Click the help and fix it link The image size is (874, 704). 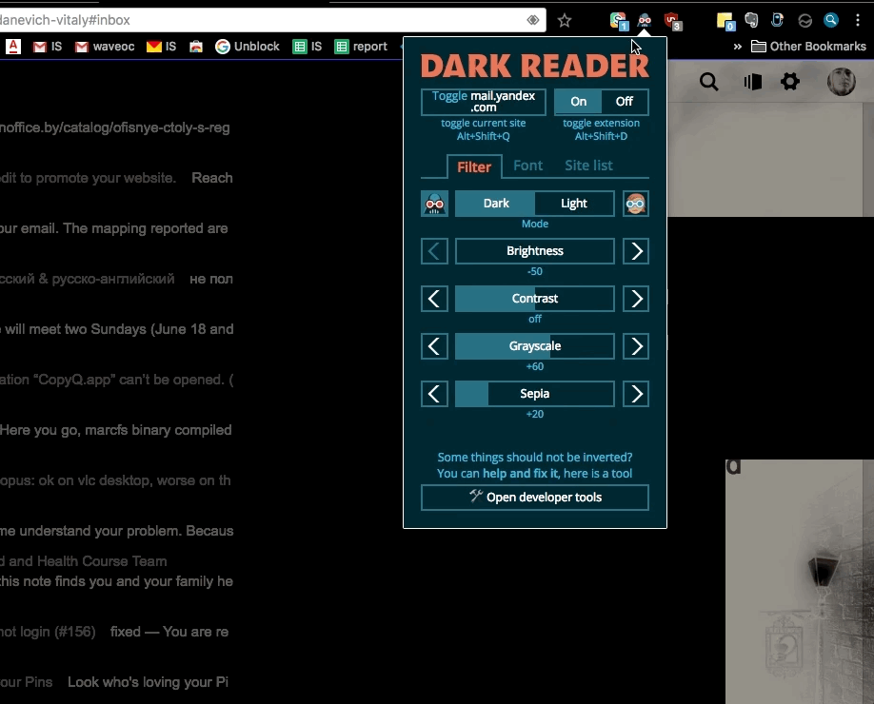(x=520, y=474)
